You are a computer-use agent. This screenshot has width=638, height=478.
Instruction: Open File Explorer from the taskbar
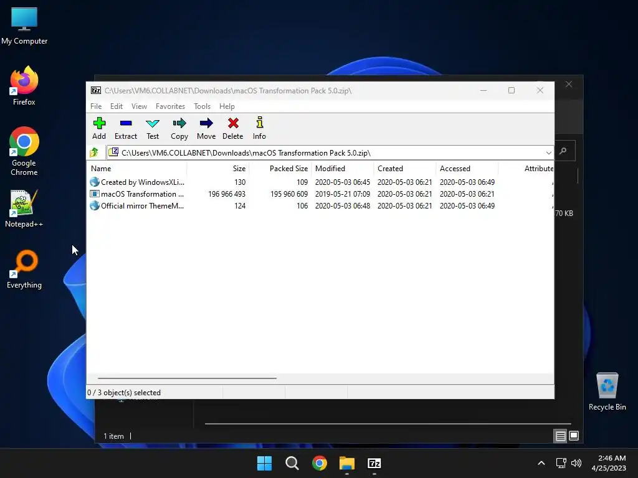tap(347, 463)
